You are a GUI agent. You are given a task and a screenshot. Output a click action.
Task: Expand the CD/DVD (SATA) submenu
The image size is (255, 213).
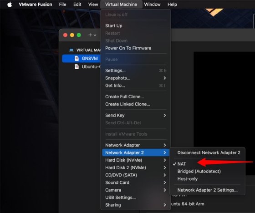tap(136, 175)
